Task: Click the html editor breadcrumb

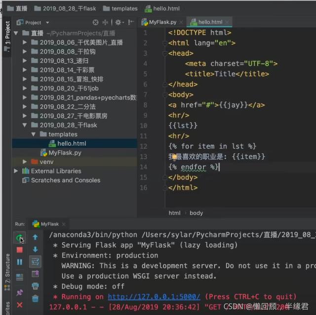Action: coord(174,213)
